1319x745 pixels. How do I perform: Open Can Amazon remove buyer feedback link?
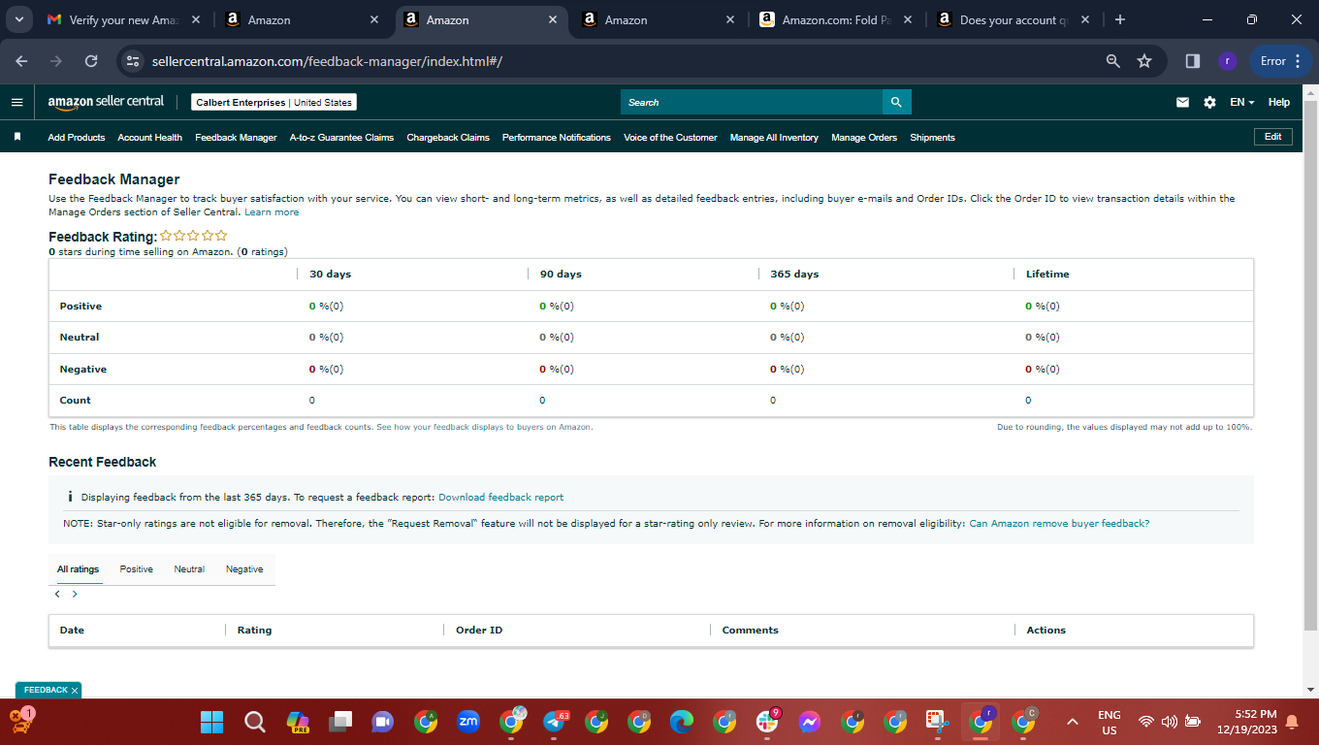(1059, 523)
